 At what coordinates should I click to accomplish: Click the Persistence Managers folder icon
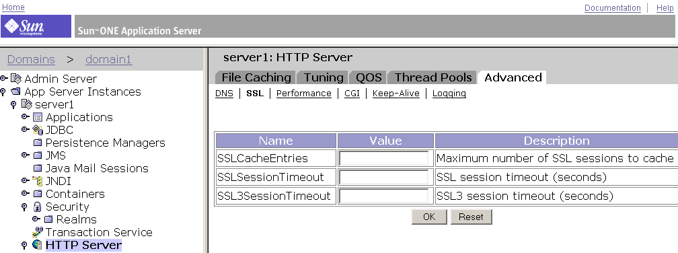point(38,143)
